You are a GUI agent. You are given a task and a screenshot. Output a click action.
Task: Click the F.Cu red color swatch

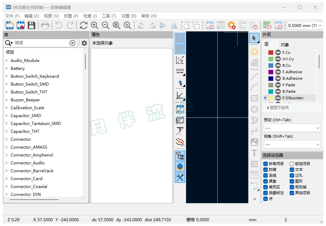pos(271,52)
